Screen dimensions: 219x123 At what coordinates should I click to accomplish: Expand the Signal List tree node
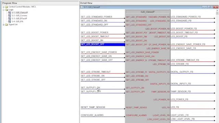pyautogui.click(x=3, y=25)
